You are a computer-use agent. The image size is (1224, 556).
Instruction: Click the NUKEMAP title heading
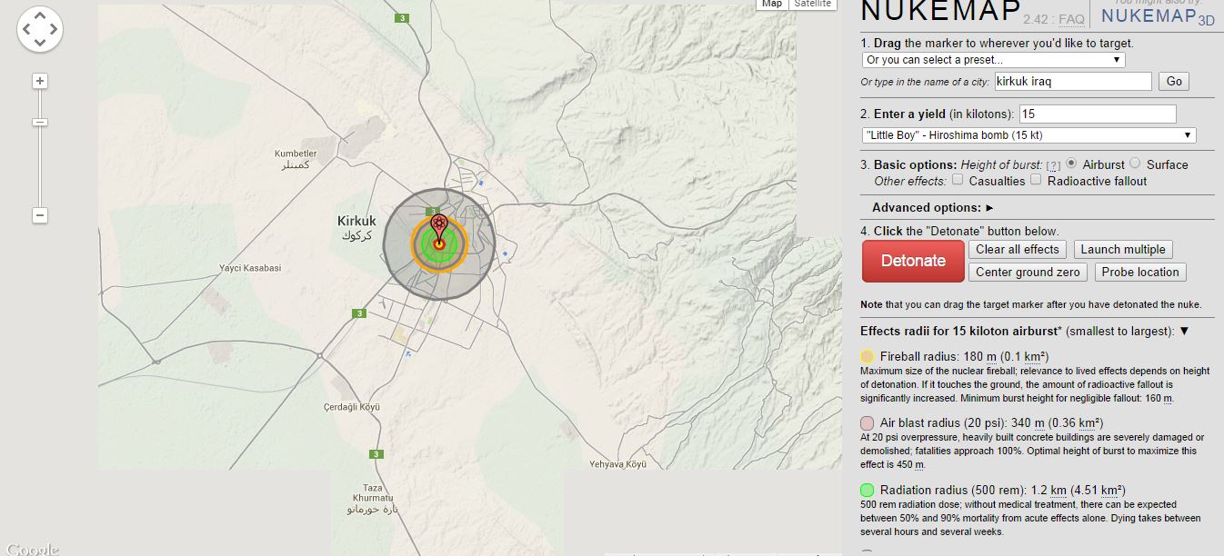click(938, 11)
